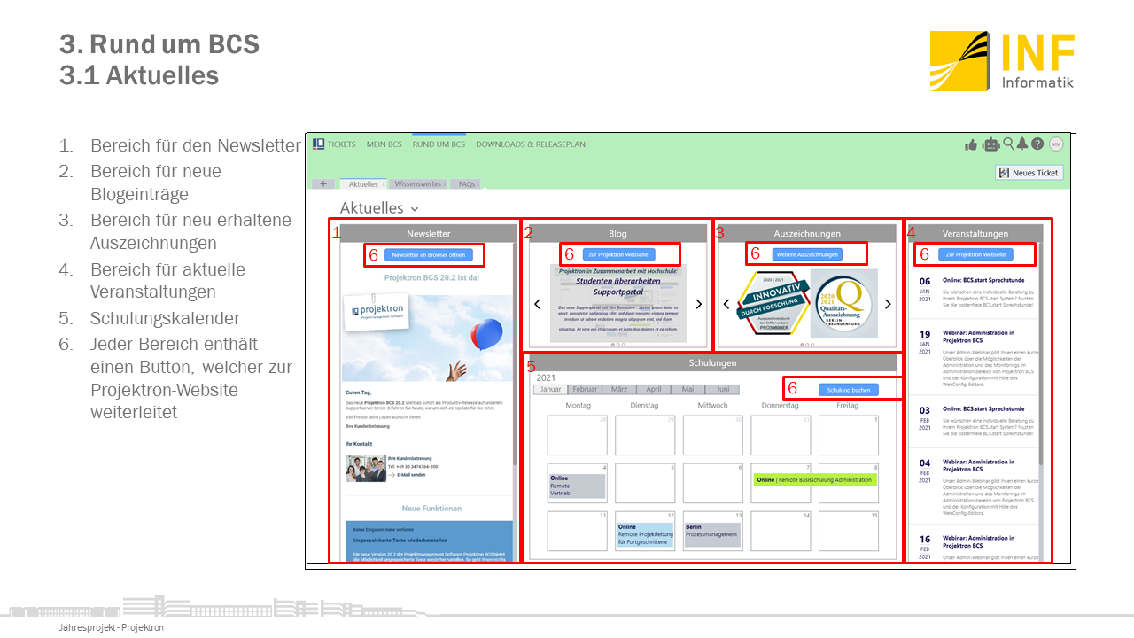This screenshot has height=638, width=1134.
Task: Open the RUND UM BCS menu
Action: click(439, 144)
